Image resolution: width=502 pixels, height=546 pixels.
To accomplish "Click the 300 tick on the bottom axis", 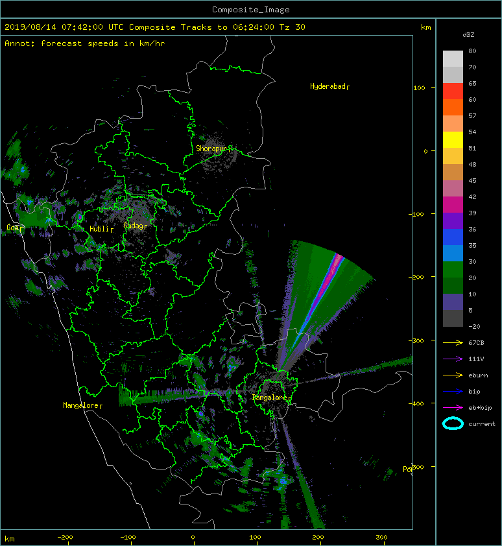I will coord(381,538).
